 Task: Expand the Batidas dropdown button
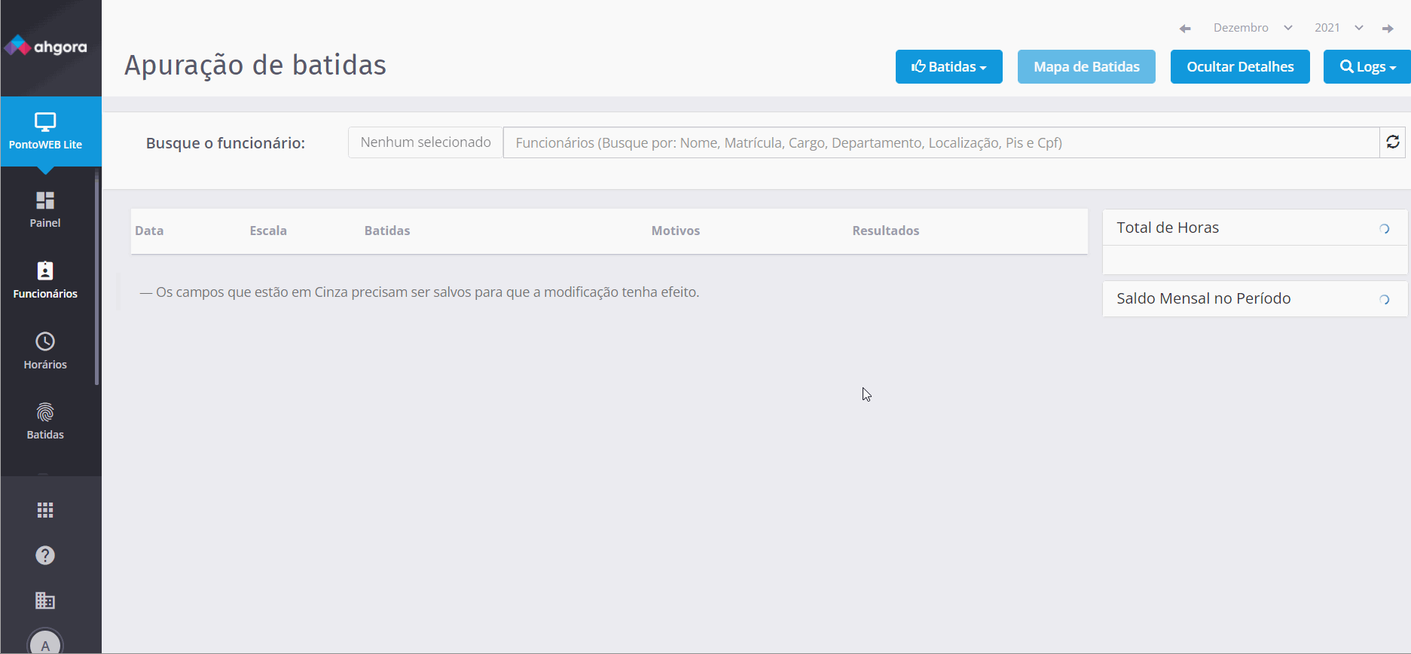[x=949, y=67]
